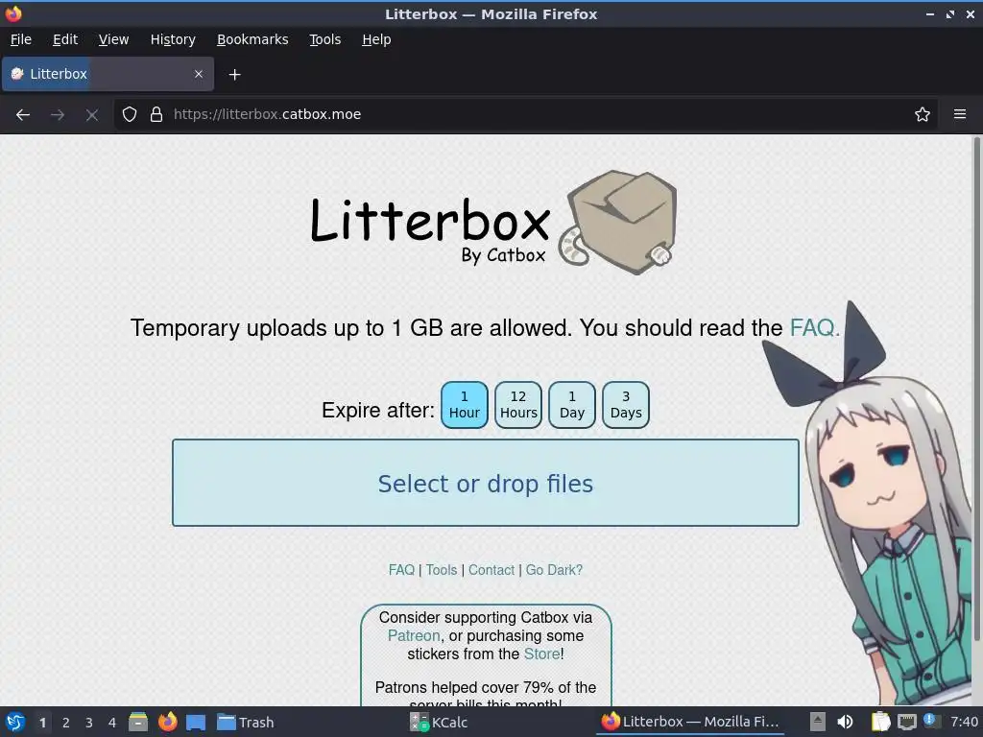
Task: Open a new tab
Action: (234, 75)
